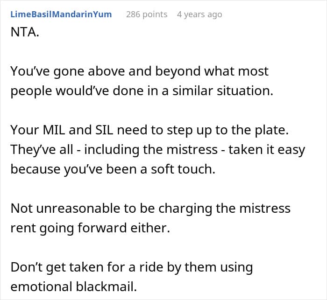Click the line starting 'They've all - including the mistress'
This screenshot has height=300, width=327.
point(158,150)
